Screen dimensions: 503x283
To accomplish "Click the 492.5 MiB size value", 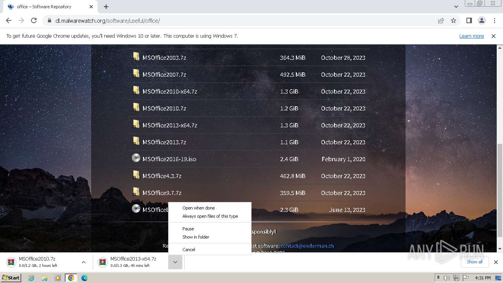I will click(292, 74).
